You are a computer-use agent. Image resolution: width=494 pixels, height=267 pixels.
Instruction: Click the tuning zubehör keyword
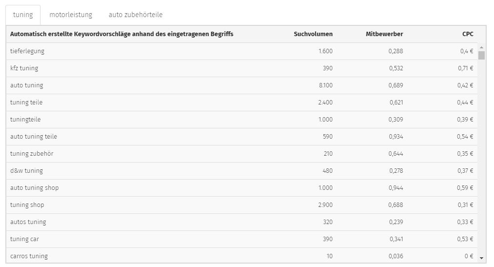point(31,154)
